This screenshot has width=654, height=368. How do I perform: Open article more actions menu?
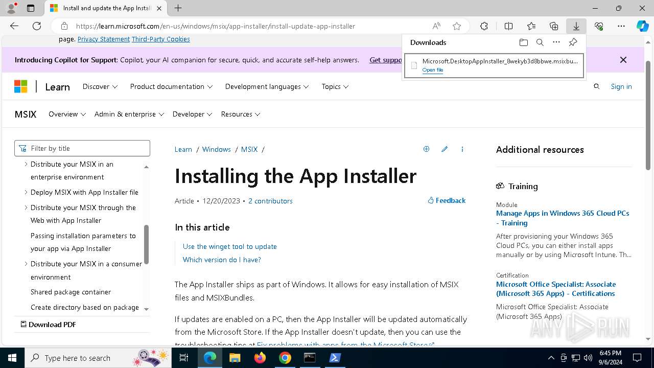pyautogui.click(x=462, y=149)
